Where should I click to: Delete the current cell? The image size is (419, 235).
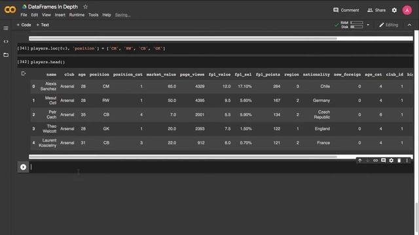(x=399, y=161)
